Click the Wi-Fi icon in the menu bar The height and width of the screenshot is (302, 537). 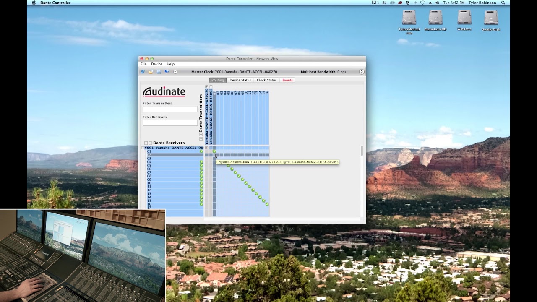point(422,3)
